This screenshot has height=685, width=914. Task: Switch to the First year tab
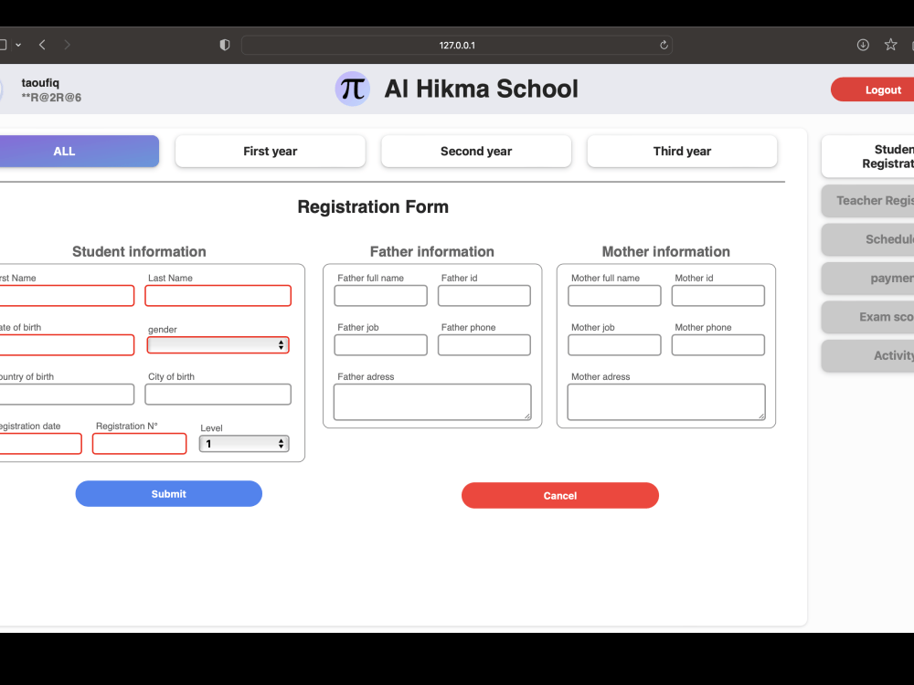click(x=270, y=152)
